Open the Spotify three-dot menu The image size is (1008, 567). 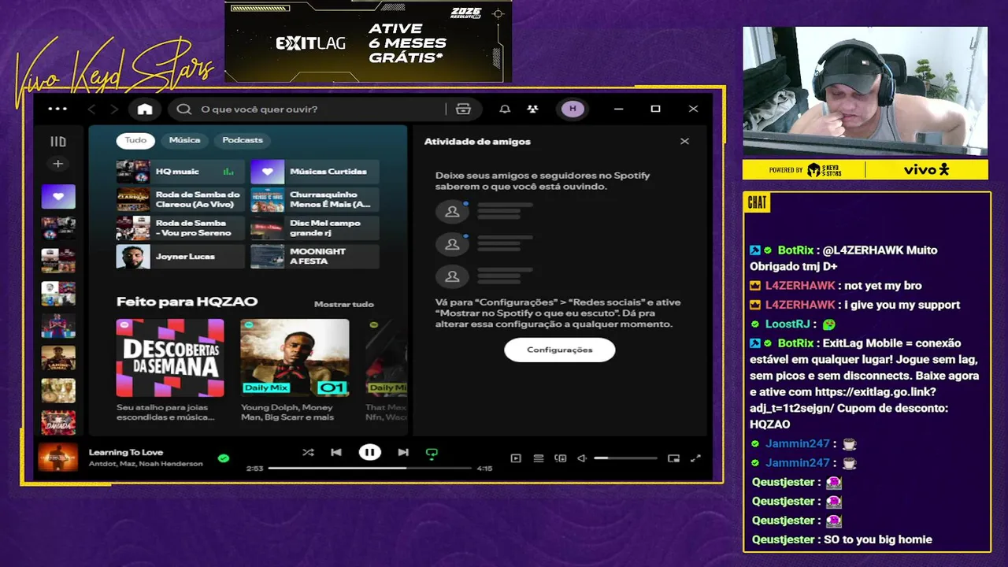pyautogui.click(x=57, y=109)
